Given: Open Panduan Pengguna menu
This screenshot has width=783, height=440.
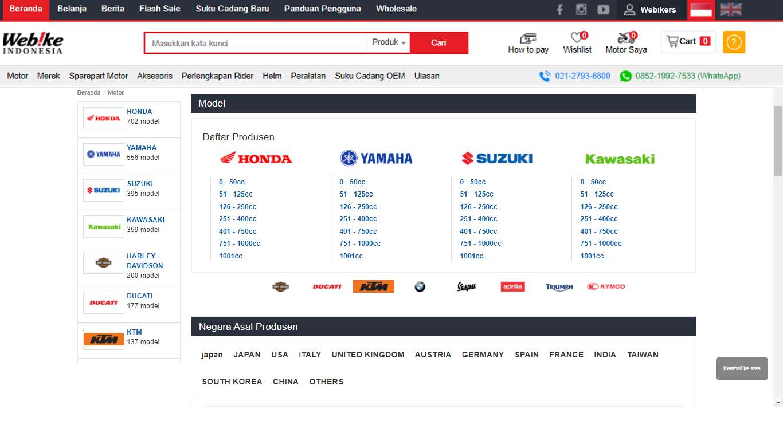Looking at the screenshot, I should coord(323,9).
